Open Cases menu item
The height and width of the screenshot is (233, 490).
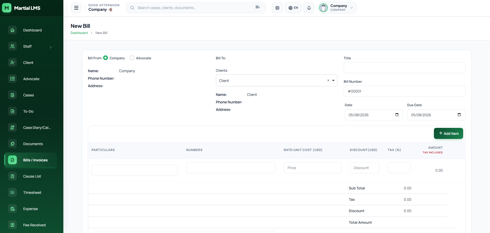point(28,95)
